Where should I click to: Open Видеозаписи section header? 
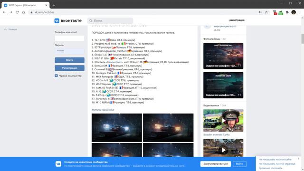tap(211, 105)
